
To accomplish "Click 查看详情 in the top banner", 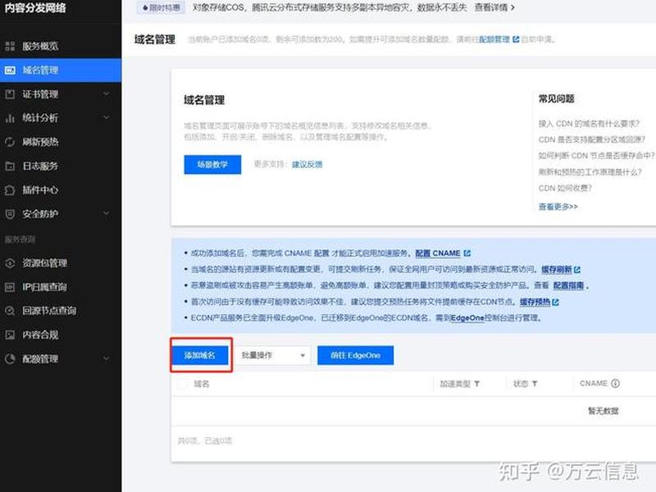I will click(494, 7).
